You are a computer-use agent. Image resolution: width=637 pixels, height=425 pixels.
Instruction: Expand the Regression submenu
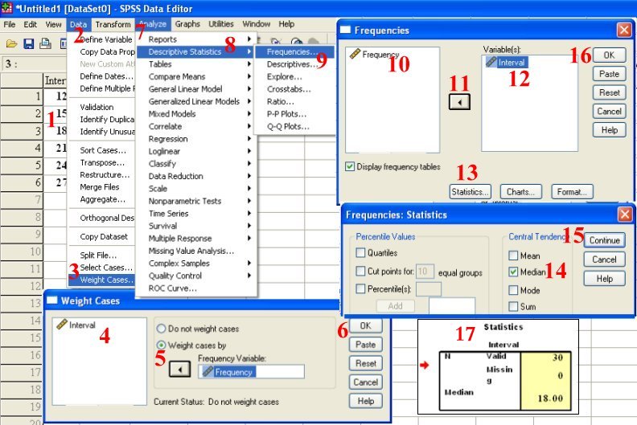[249, 139]
